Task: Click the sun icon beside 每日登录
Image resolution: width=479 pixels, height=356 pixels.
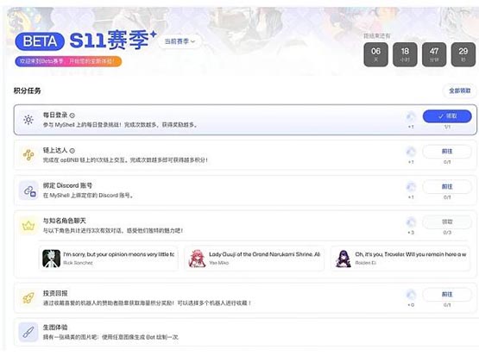Action: 28,120
